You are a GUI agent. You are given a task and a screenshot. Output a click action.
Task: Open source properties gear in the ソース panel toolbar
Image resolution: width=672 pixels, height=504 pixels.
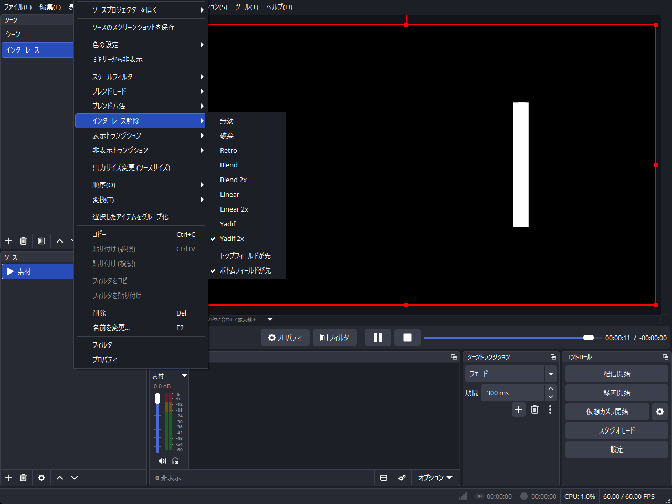pyautogui.click(x=41, y=478)
